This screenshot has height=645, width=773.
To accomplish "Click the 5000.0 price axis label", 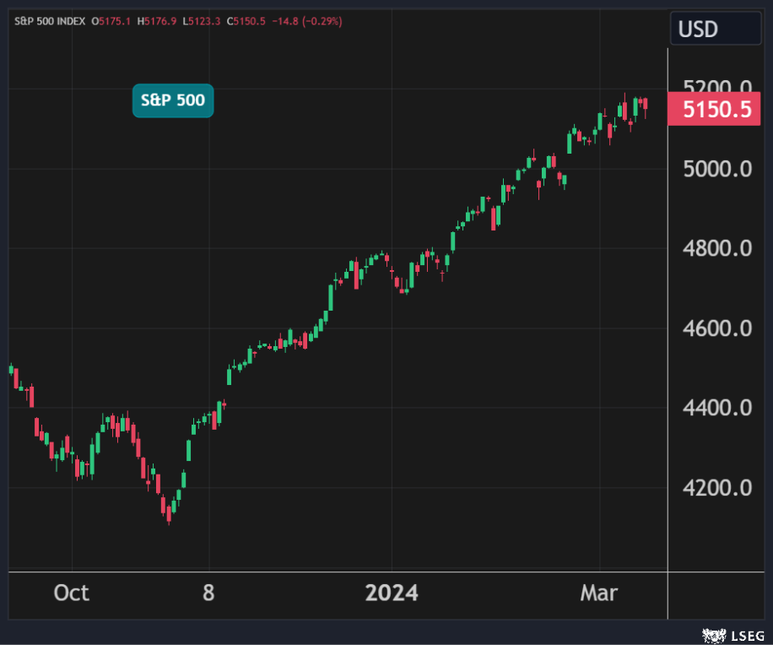I will [x=716, y=169].
